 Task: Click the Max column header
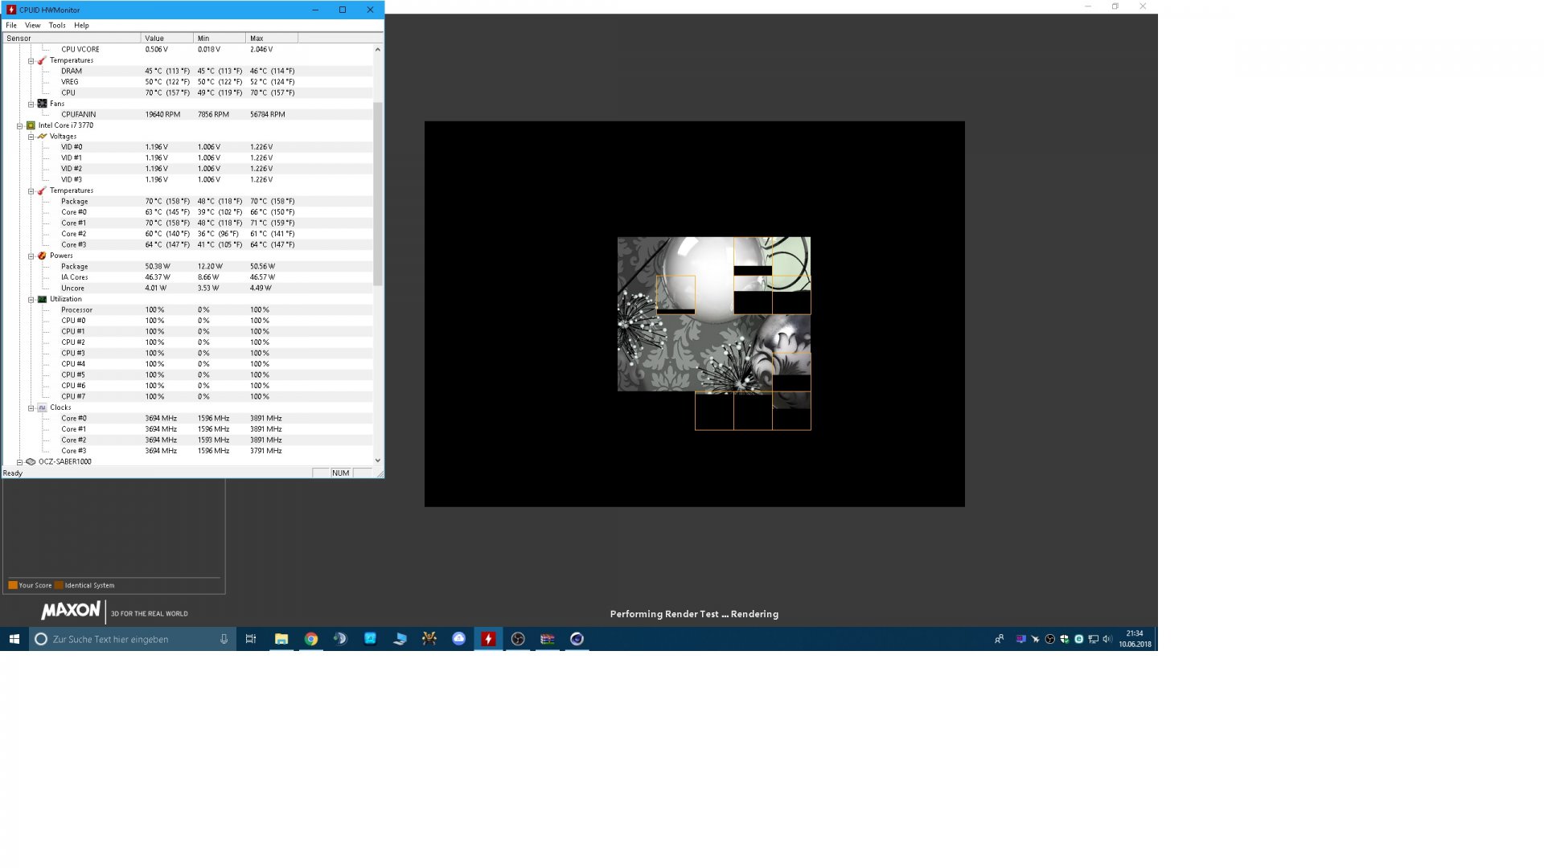point(271,38)
